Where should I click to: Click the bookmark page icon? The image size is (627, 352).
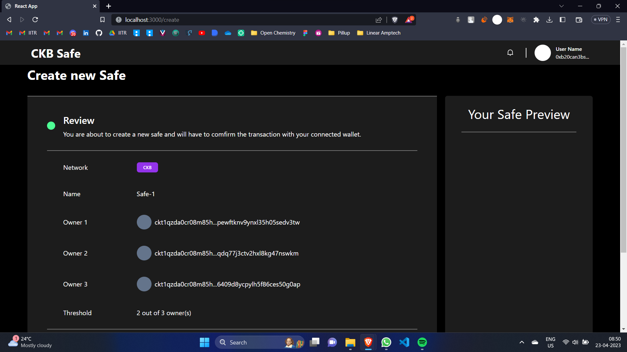pyautogui.click(x=102, y=20)
